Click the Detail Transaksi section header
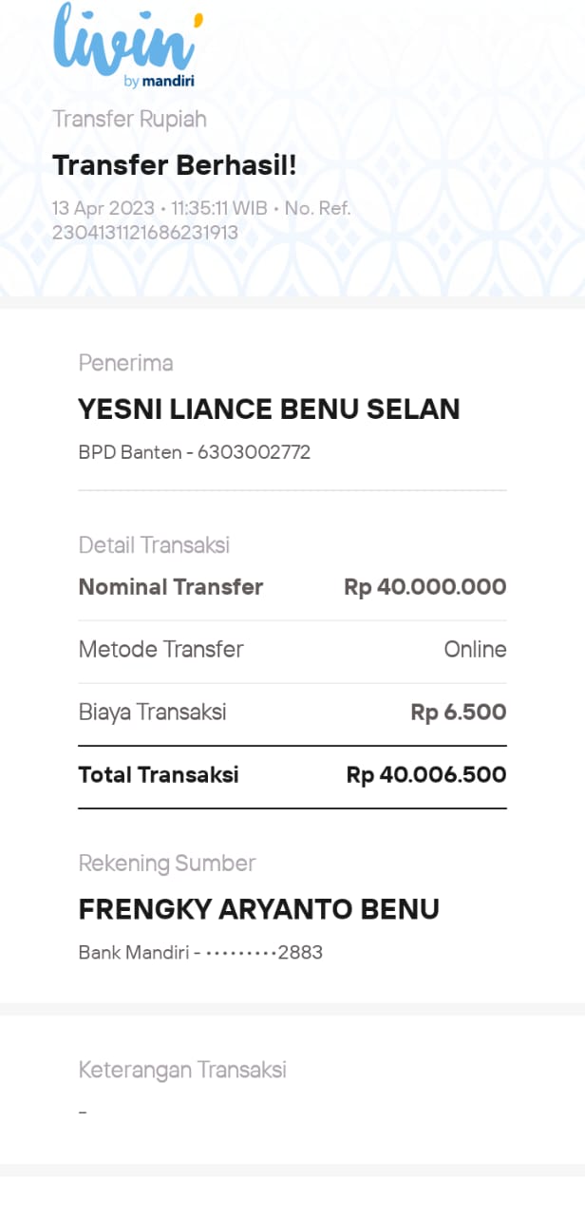 pos(154,545)
